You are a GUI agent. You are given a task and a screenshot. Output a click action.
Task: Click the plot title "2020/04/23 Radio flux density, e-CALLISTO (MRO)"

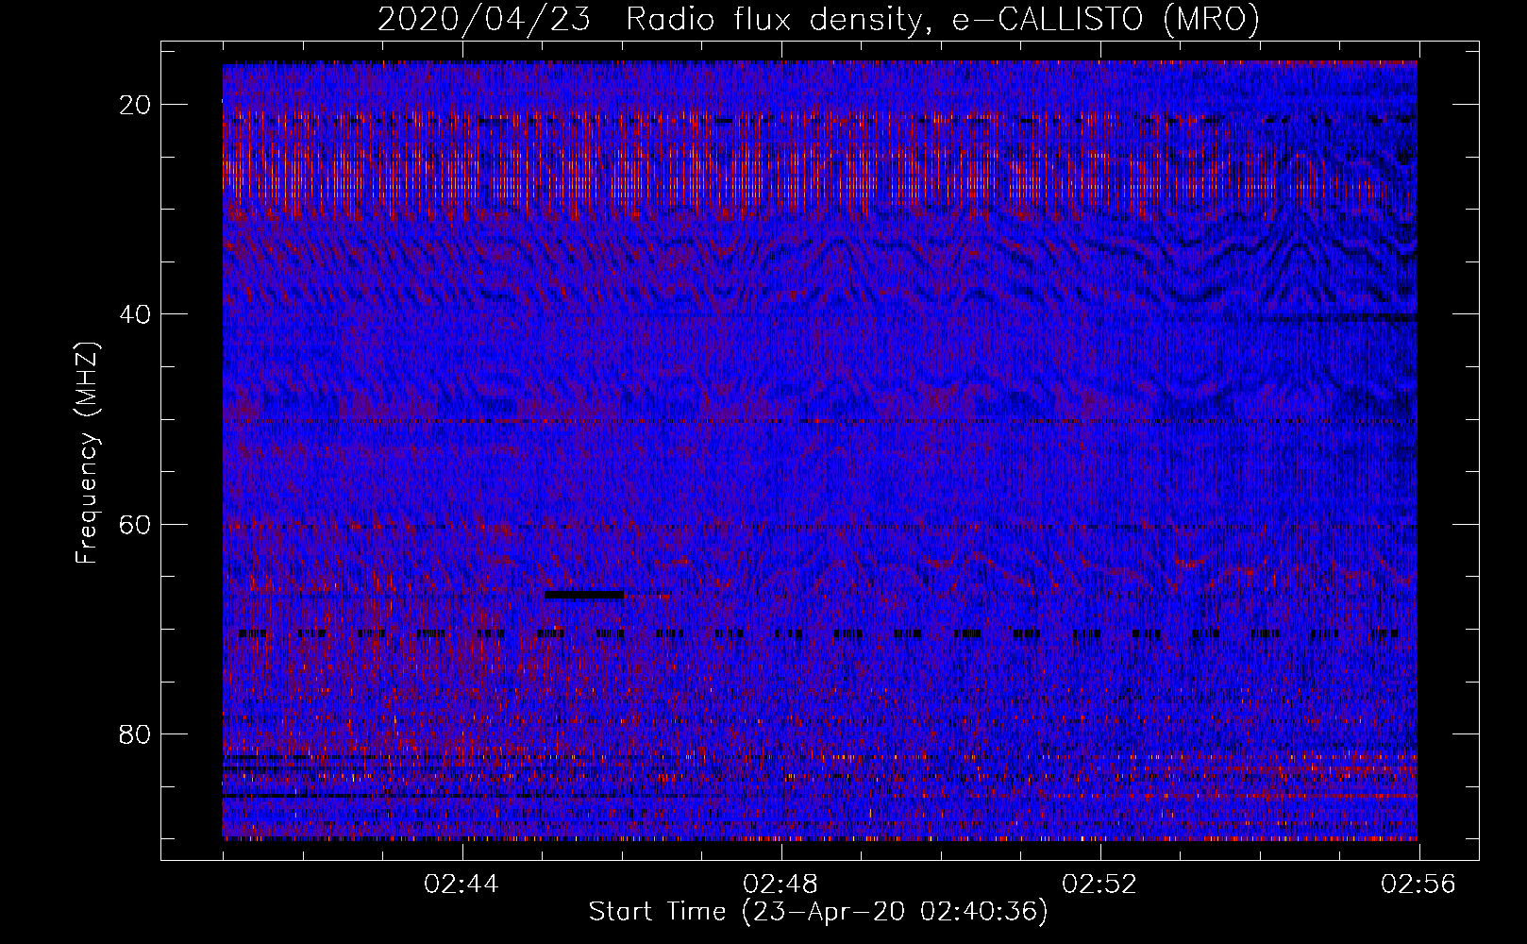[x=818, y=19]
